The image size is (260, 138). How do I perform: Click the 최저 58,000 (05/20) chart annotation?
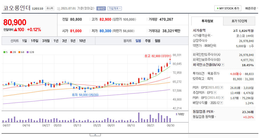click(x=85, y=95)
